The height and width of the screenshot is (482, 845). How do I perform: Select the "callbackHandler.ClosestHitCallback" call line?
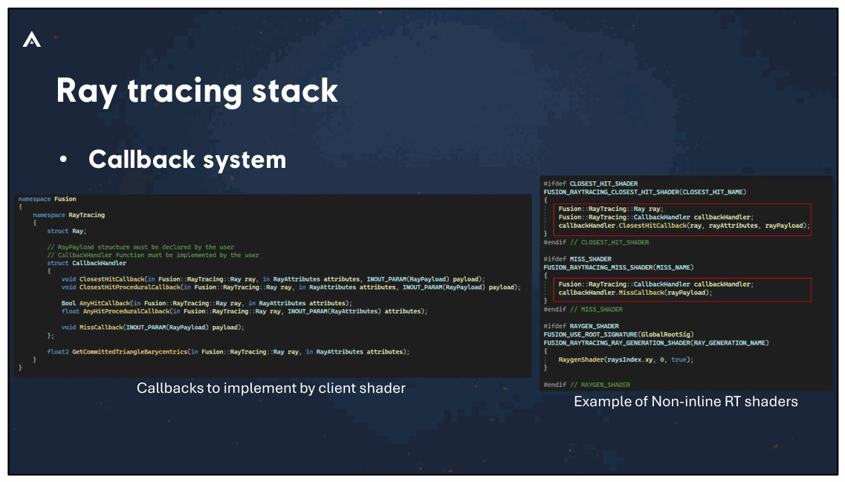pos(684,226)
